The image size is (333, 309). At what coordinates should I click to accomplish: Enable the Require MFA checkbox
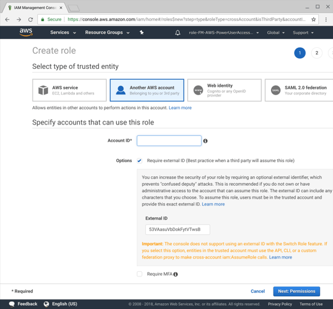(139, 274)
